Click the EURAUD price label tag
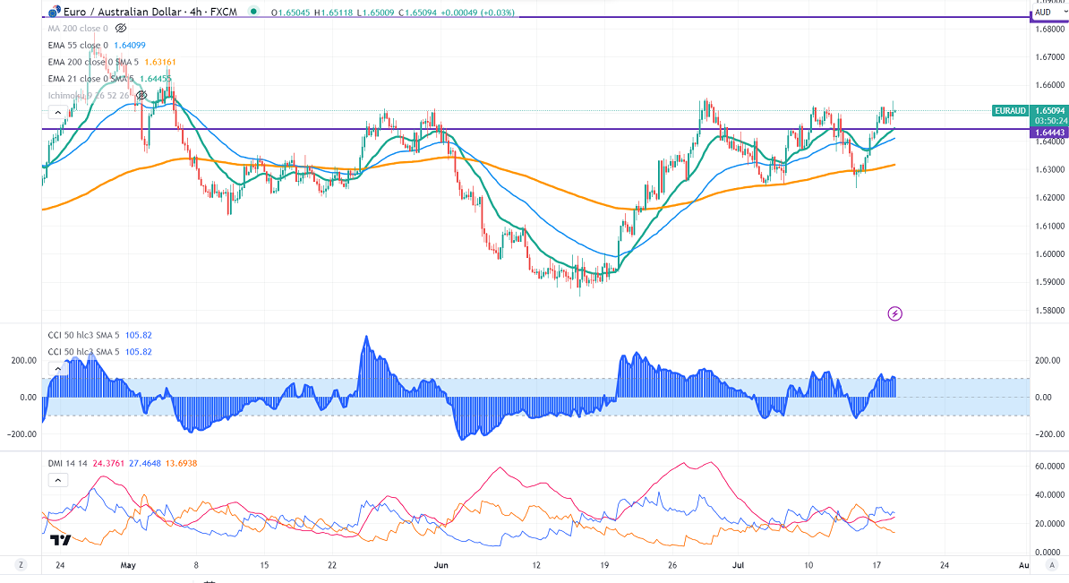 point(1011,110)
